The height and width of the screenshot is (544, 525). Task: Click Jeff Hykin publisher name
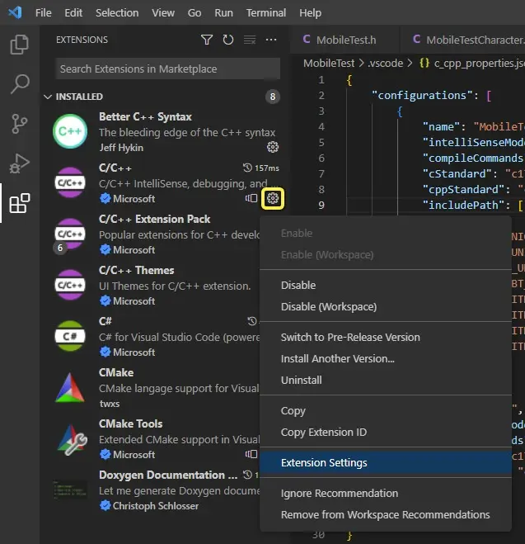point(121,148)
